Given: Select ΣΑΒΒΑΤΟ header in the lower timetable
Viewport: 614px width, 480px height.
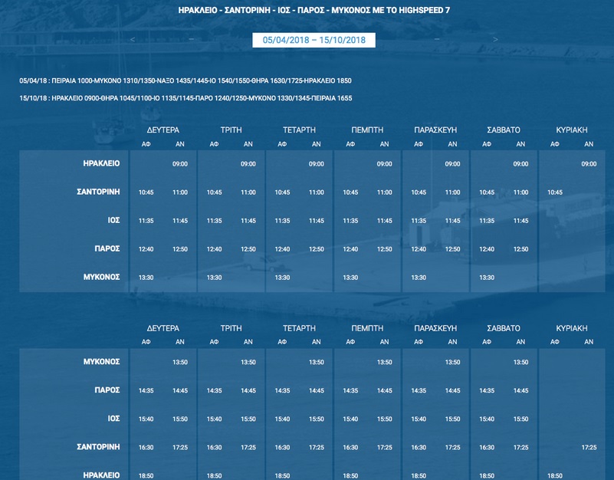Looking at the screenshot, I should [x=504, y=328].
